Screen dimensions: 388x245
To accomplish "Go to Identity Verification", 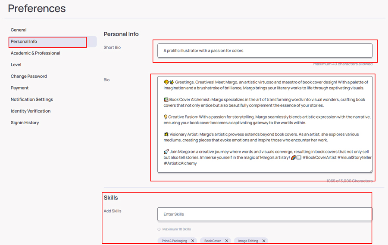I will (x=31, y=111).
